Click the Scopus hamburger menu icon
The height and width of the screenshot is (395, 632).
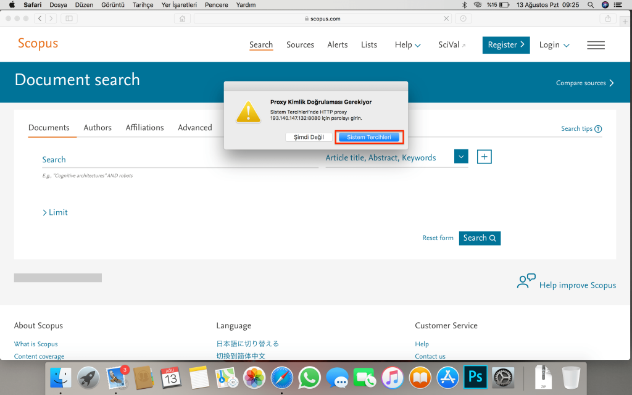(596, 45)
